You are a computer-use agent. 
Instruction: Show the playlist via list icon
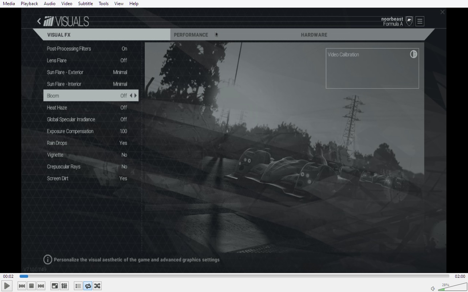click(x=78, y=286)
